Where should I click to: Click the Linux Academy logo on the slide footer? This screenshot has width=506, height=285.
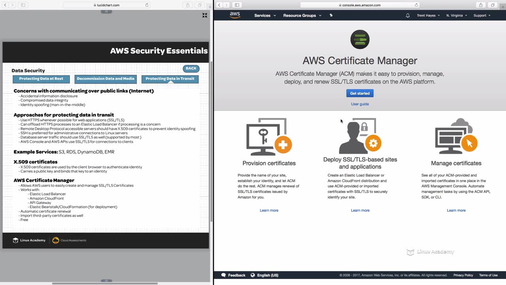tap(29, 240)
